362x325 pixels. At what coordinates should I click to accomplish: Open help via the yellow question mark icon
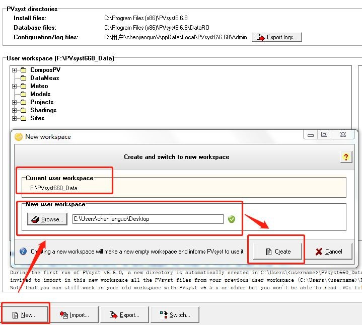click(x=346, y=157)
